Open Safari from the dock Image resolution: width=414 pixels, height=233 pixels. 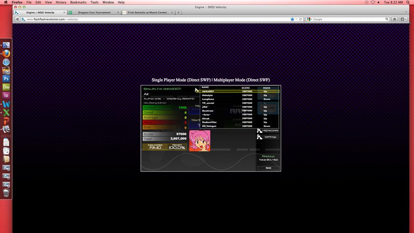click(x=6, y=62)
